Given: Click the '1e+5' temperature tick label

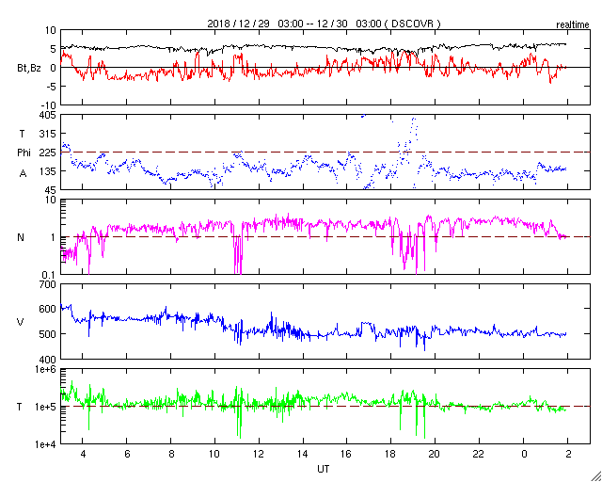Looking at the screenshot, I should point(46,407).
